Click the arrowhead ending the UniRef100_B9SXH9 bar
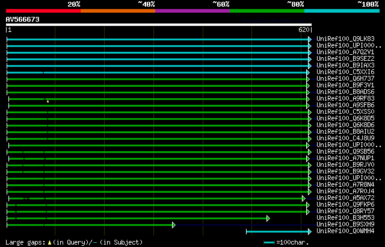This screenshot has height=247, width=385. pos(174,224)
